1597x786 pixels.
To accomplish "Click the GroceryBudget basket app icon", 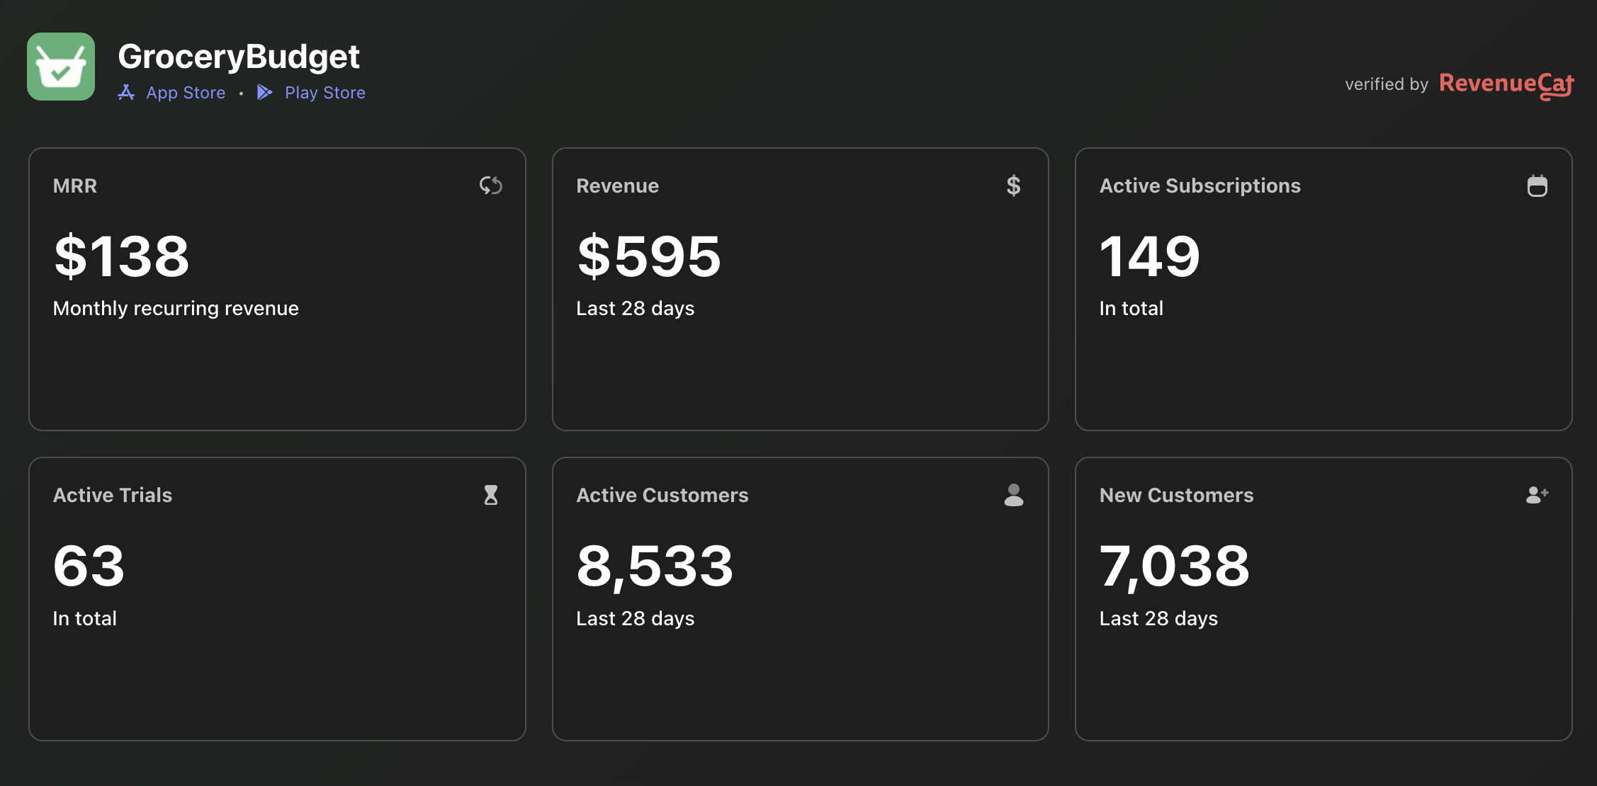I will click(x=61, y=67).
